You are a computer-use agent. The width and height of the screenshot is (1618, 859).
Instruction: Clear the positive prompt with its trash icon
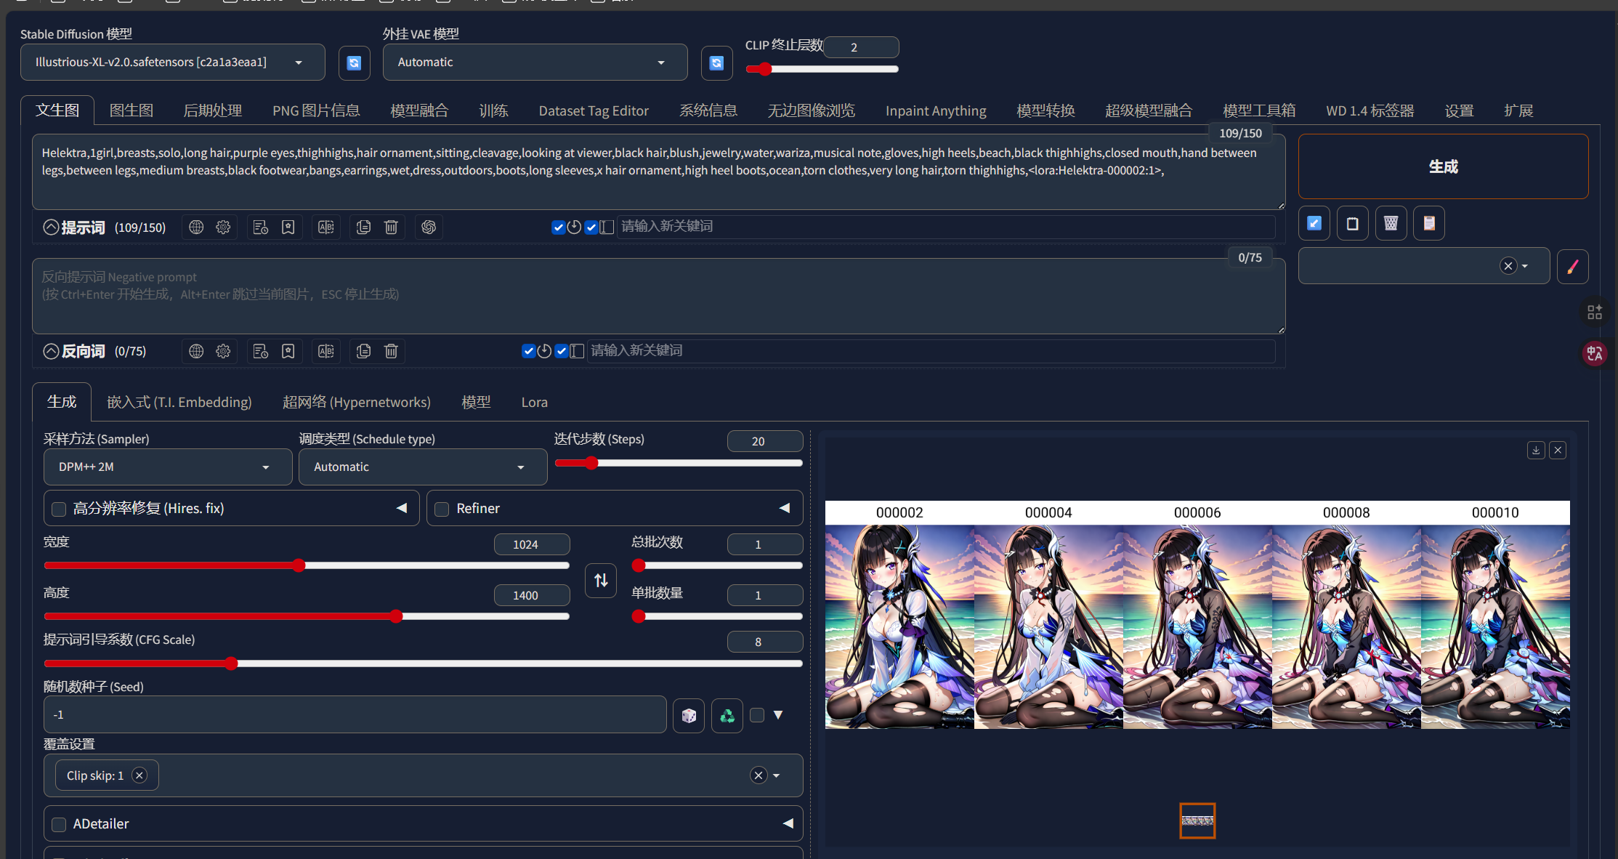tap(391, 227)
